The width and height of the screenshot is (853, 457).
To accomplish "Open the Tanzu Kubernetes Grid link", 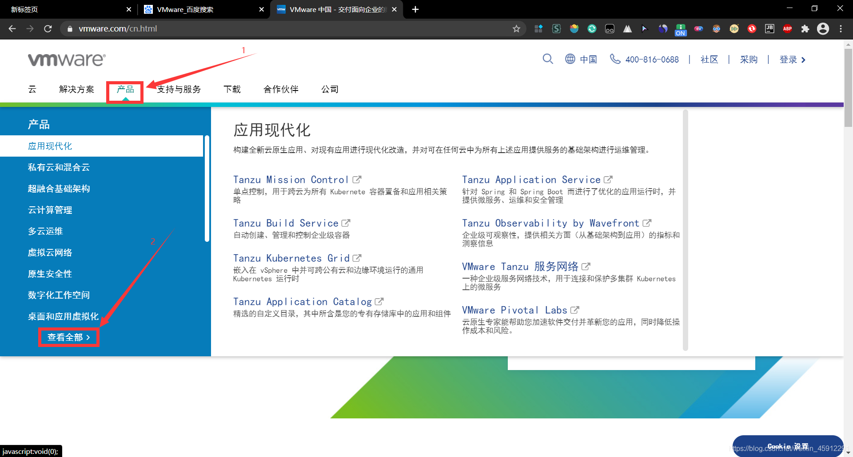I will pyautogui.click(x=291, y=258).
